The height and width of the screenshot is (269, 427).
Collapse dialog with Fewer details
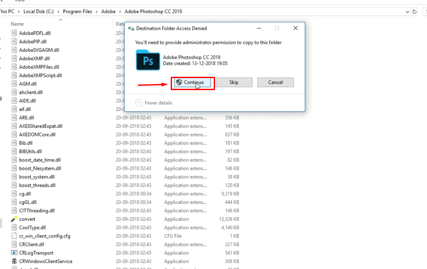click(154, 103)
